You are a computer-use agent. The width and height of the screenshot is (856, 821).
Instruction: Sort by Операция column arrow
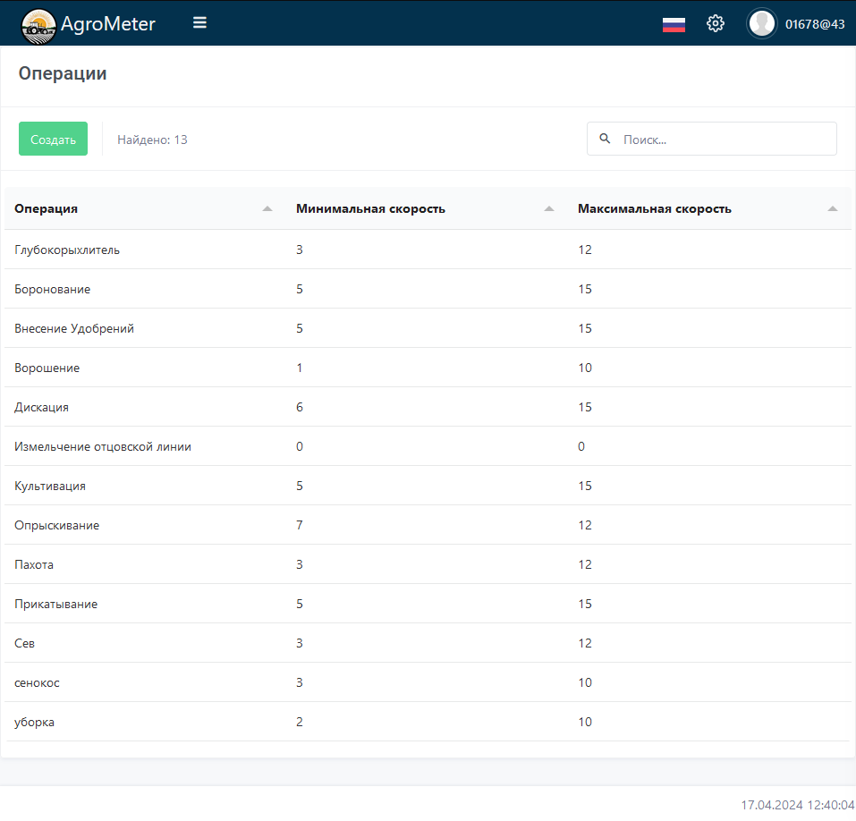point(267,209)
